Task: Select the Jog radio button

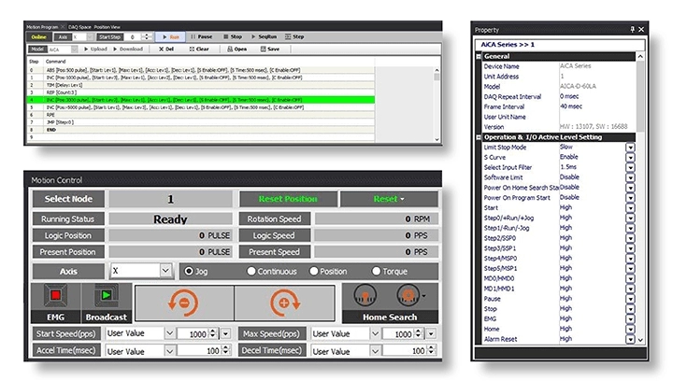Action: pos(189,271)
